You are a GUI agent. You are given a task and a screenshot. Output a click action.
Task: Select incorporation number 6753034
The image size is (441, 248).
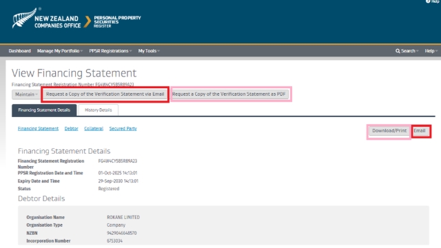(x=114, y=241)
